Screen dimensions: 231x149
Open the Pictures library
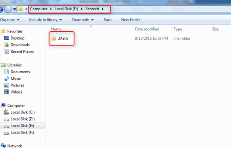[17, 85]
